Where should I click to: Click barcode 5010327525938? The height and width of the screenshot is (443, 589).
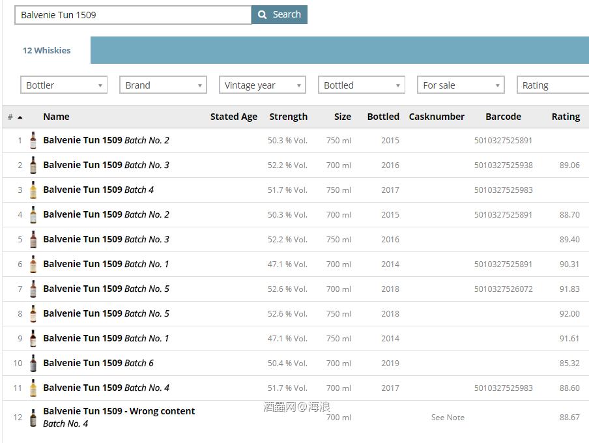504,165
